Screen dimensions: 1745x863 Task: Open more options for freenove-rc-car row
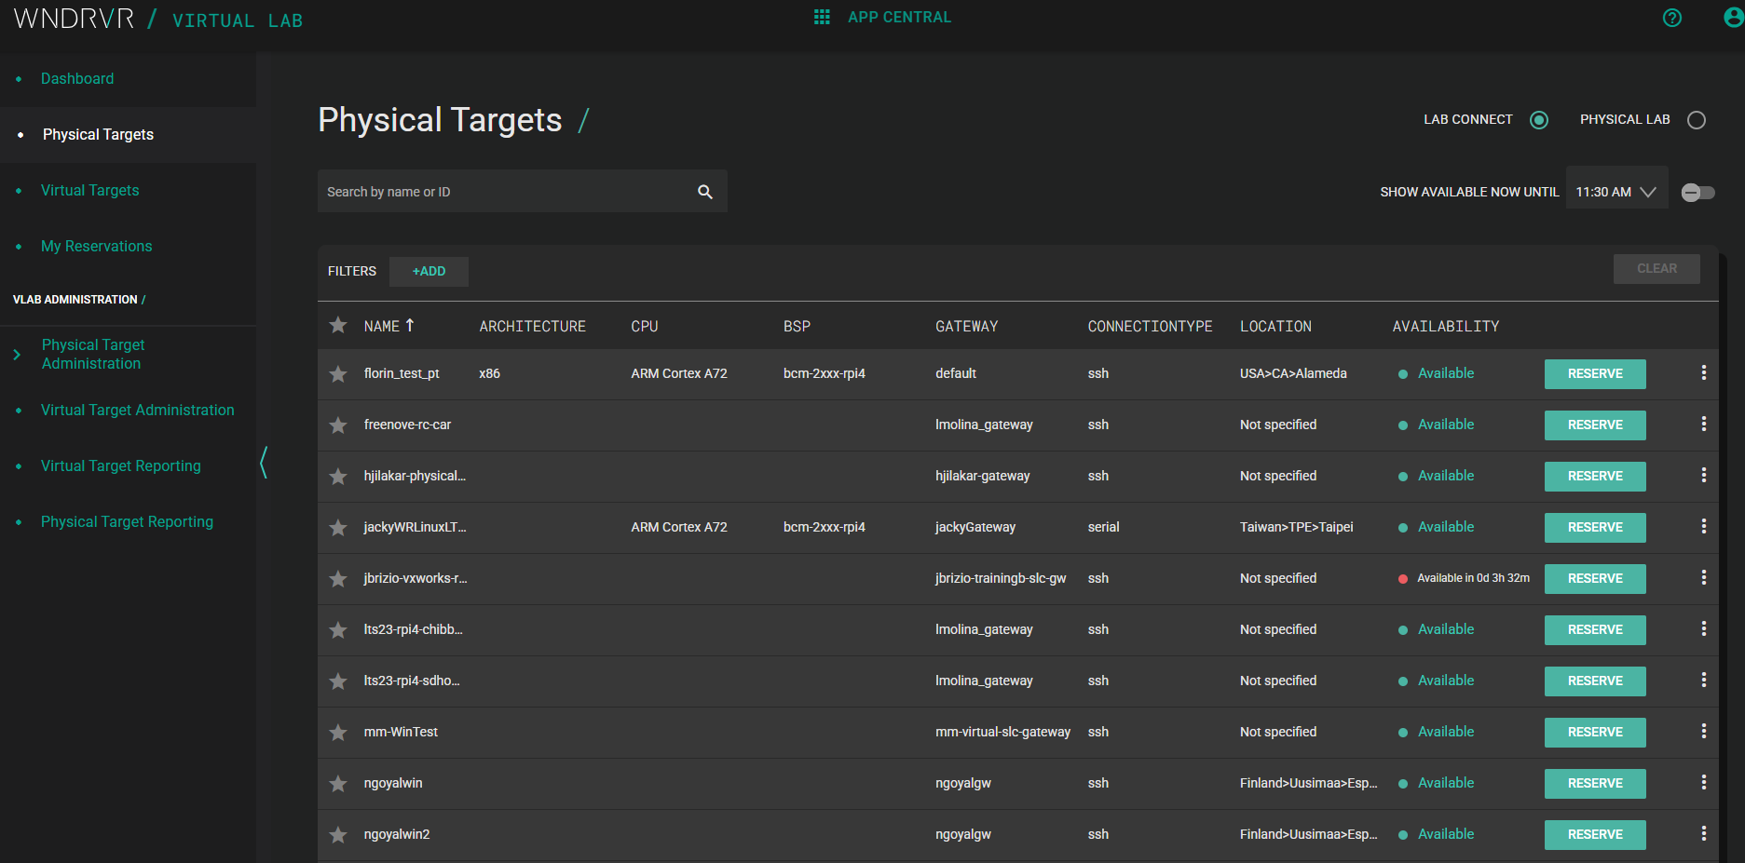[x=1704, y=424]
